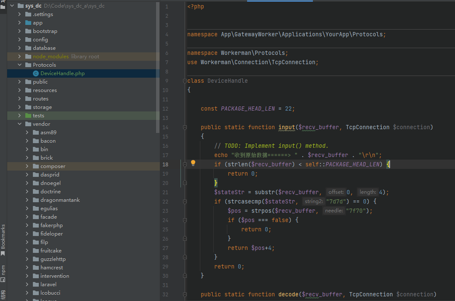The image size is (455, 301).
Task: Select the facade folder name
Action: [49, 217]
